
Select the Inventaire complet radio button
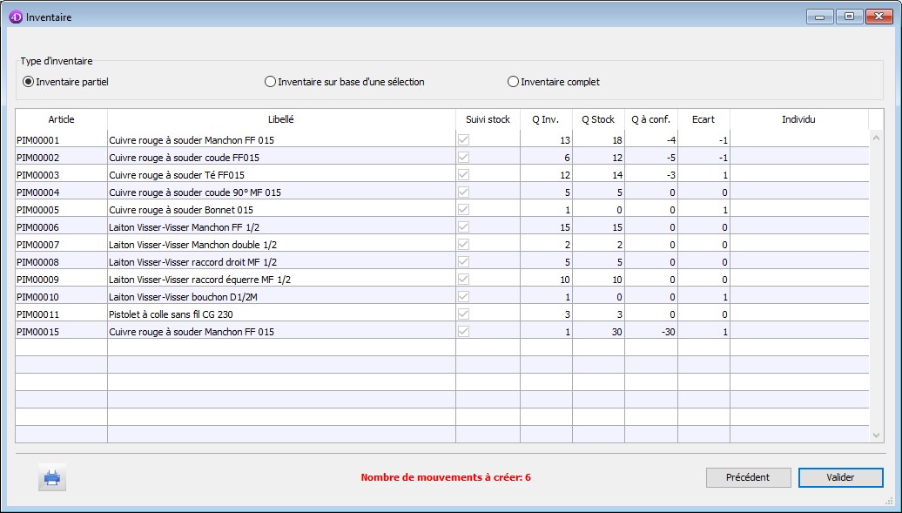tap(513, 82)
